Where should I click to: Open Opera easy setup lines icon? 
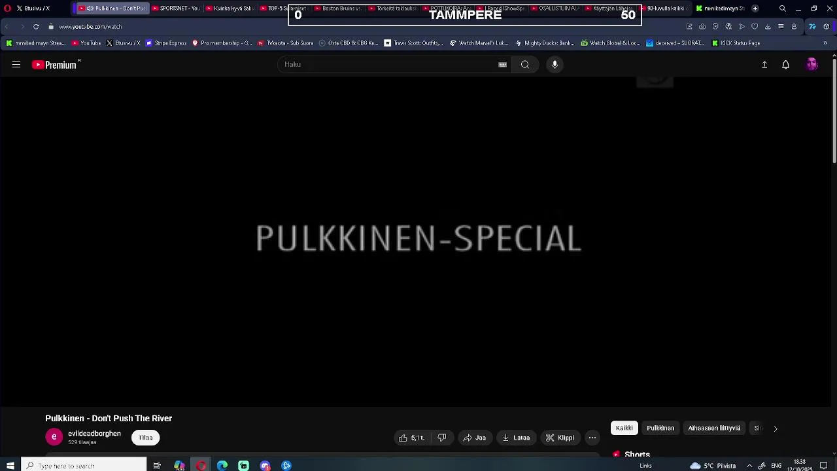(x=781, y=27)
